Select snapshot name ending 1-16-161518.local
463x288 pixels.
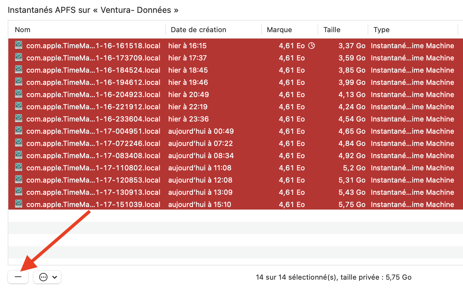click(93, 46)
